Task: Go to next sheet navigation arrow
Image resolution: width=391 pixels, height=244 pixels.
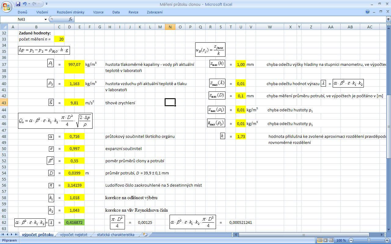Action: (x=12, y=235)
